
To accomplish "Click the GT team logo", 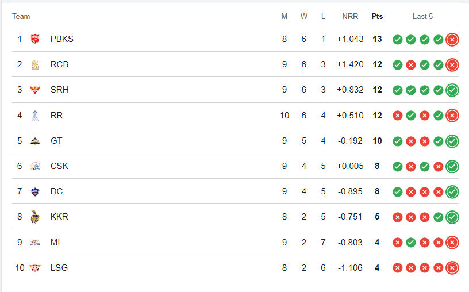I will click(x=35, y=141).
